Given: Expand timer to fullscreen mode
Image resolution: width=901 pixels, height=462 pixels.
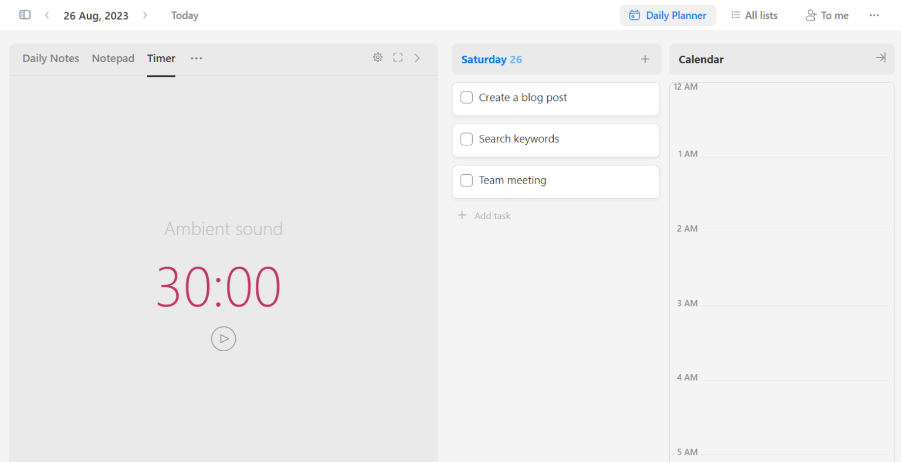Looking at the screenshot, I should 398,57.
